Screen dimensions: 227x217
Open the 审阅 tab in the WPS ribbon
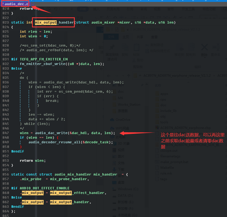pyautogui.click(x=144, y=9)
